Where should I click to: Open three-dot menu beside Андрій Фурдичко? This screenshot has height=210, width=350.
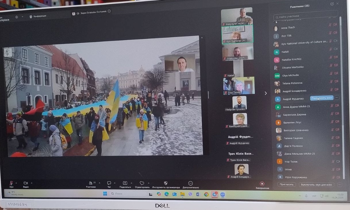point(337,98)
